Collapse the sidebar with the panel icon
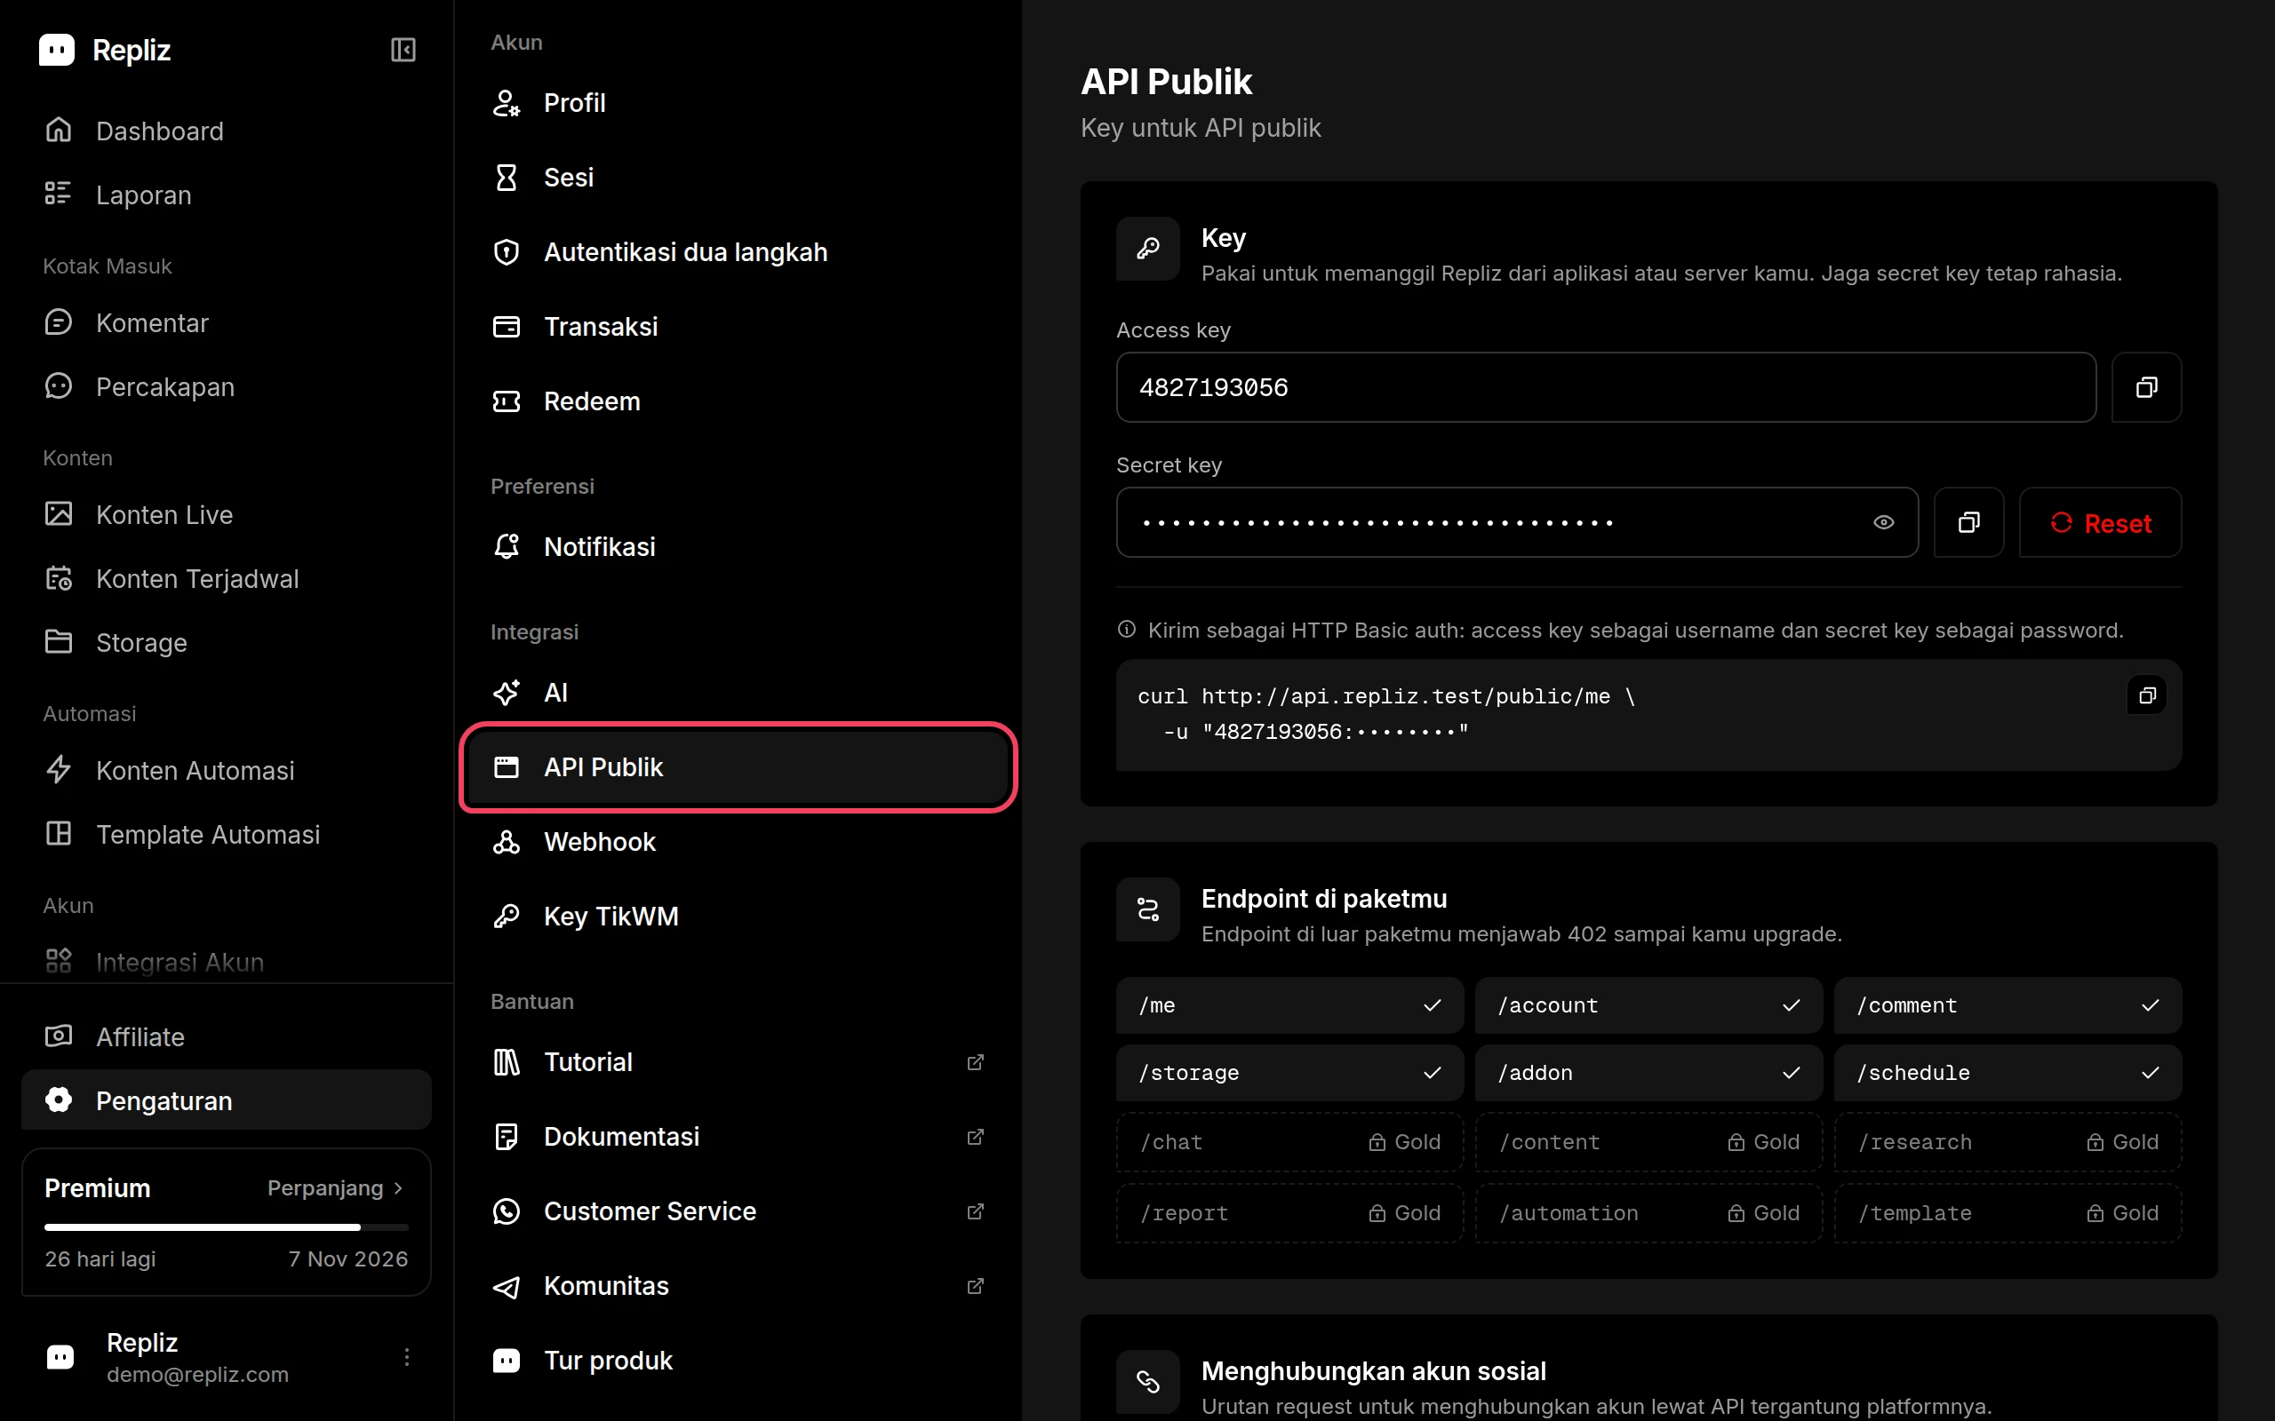Viewport: 2275px width, 1421px height. 403,50
